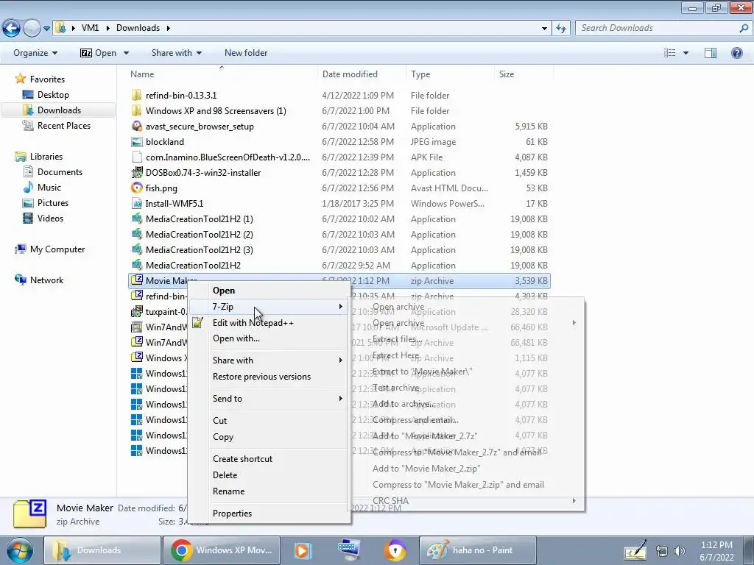Click the Change your view icon
754x565 pixels.
coord(670,53)
